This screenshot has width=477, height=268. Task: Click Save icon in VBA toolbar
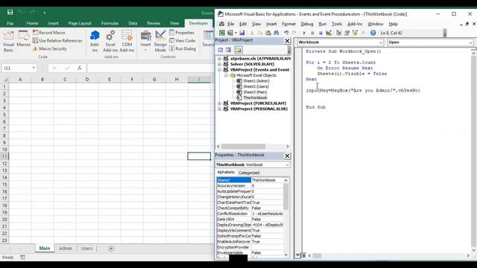(241, 33)
